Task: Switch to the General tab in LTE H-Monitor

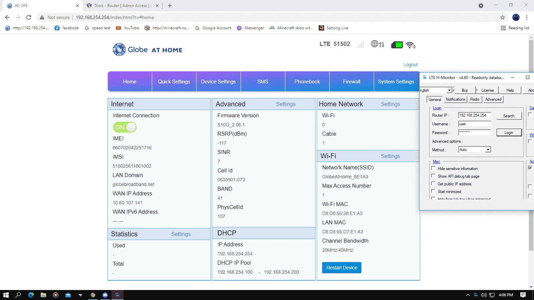Action: 435,100
